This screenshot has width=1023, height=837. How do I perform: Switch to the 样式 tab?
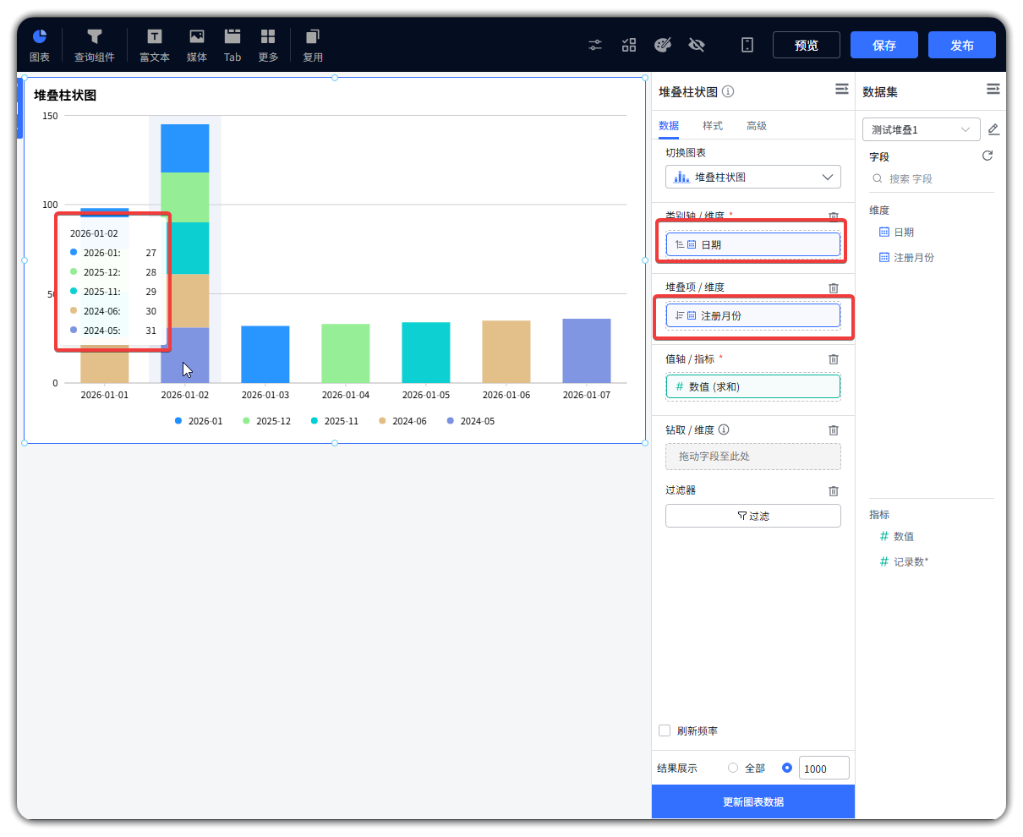click(x=712, y=126)
